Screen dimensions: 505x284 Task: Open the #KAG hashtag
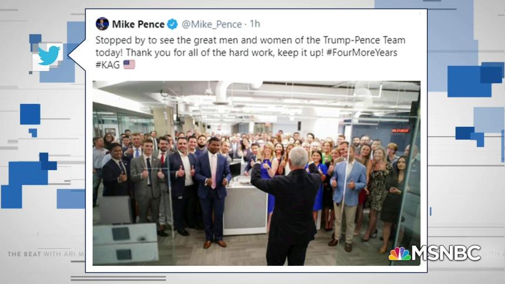[x=107, y=65]
